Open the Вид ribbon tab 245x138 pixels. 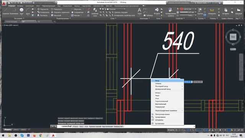pyautogui.click(x=59, y=6)
